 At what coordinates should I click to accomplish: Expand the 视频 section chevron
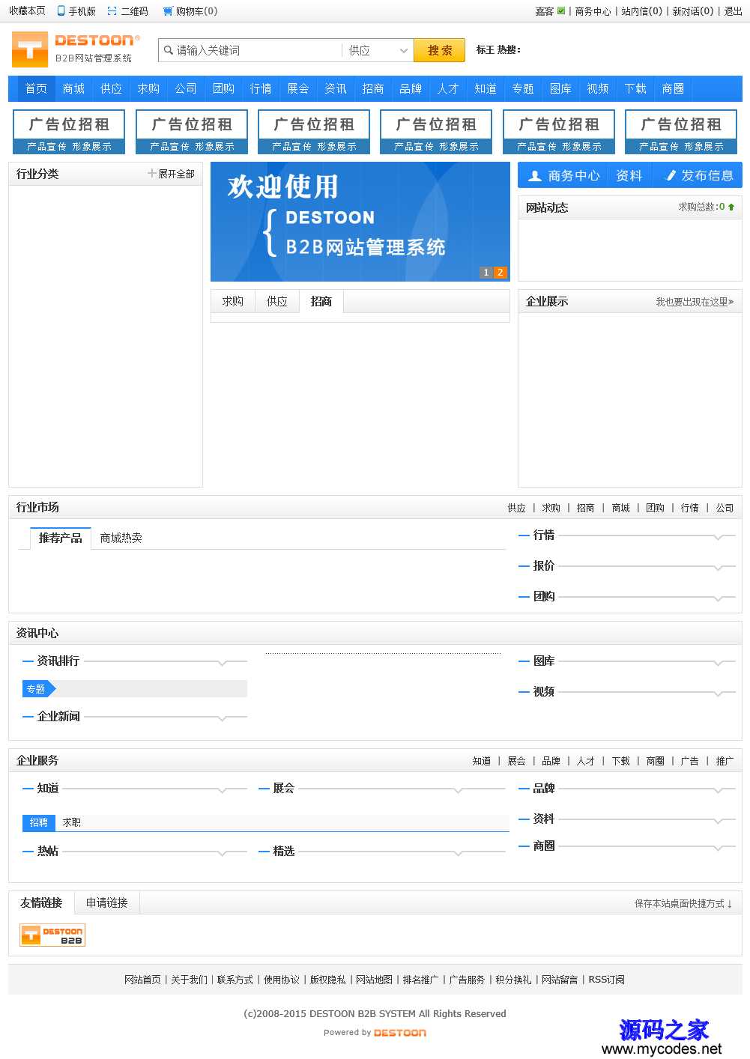pyautogui.click(x=719, y=694)
